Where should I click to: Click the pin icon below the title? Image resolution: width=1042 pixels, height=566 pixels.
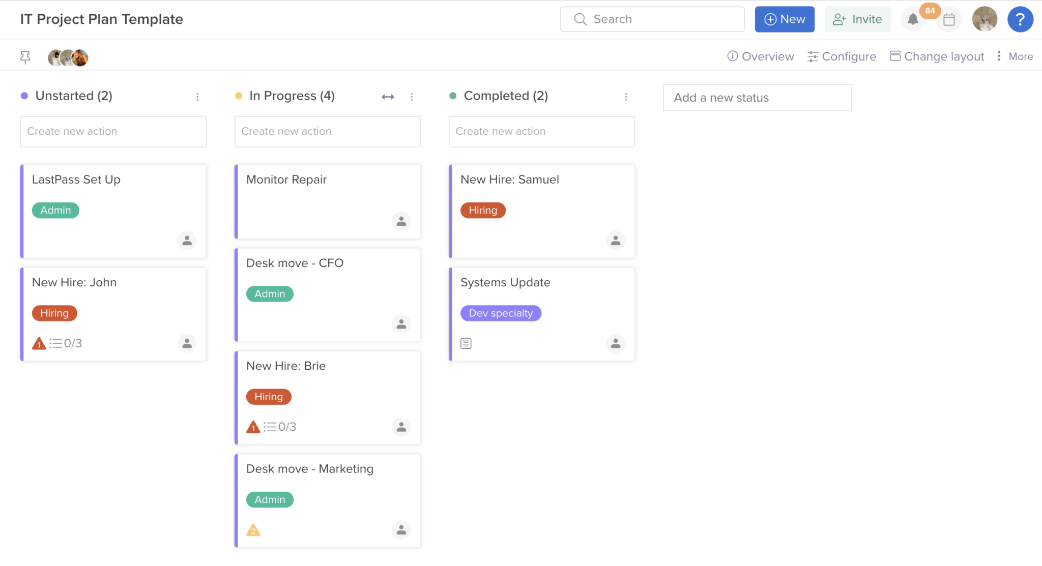point(25,57)
